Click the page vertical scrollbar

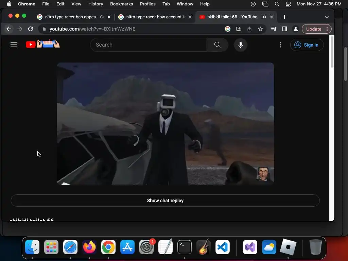332,52
